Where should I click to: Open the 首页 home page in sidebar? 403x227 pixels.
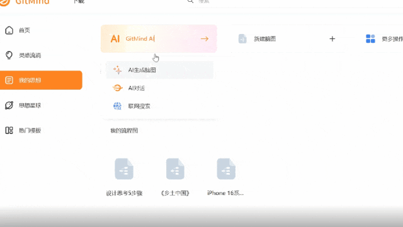tap(25, 30)
